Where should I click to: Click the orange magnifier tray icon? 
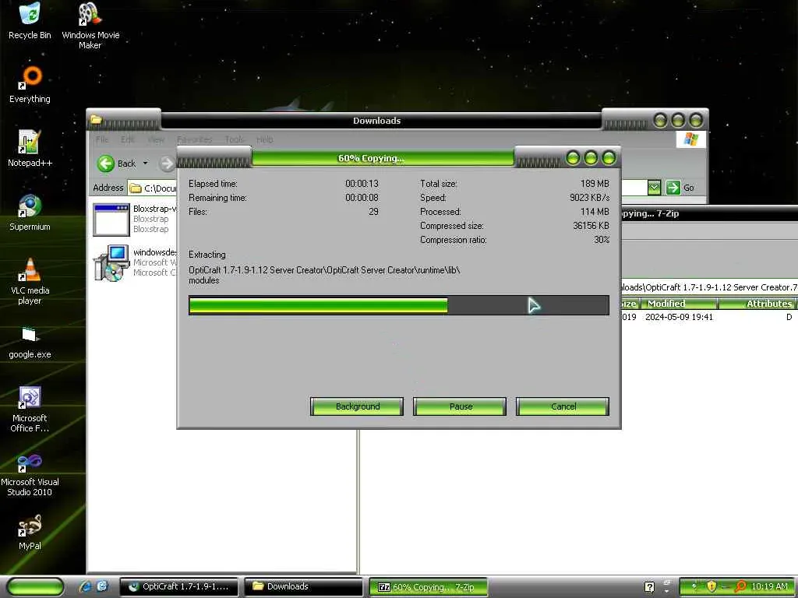[740, 587]
